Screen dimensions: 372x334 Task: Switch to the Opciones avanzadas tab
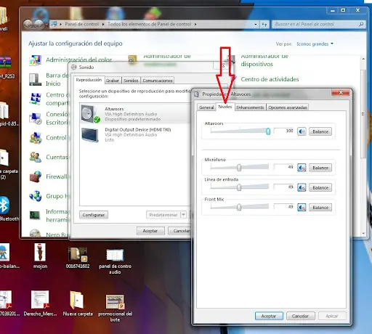click(288, 107)
